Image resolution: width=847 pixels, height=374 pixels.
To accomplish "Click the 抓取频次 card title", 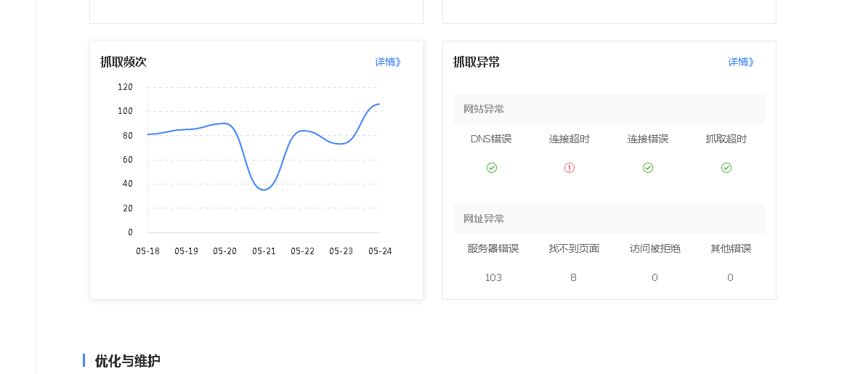I will (123, 62).
